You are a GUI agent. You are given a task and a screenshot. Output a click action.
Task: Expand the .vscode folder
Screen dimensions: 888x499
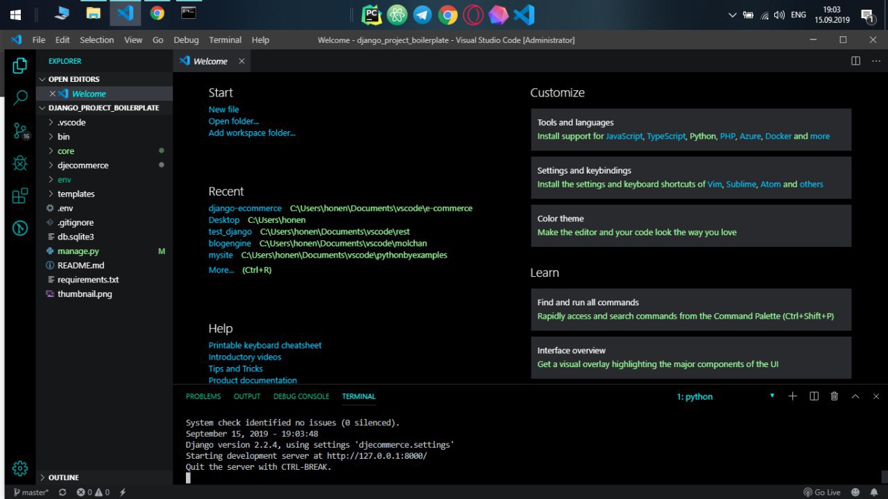pyautogui.click(x=105, y=122)
